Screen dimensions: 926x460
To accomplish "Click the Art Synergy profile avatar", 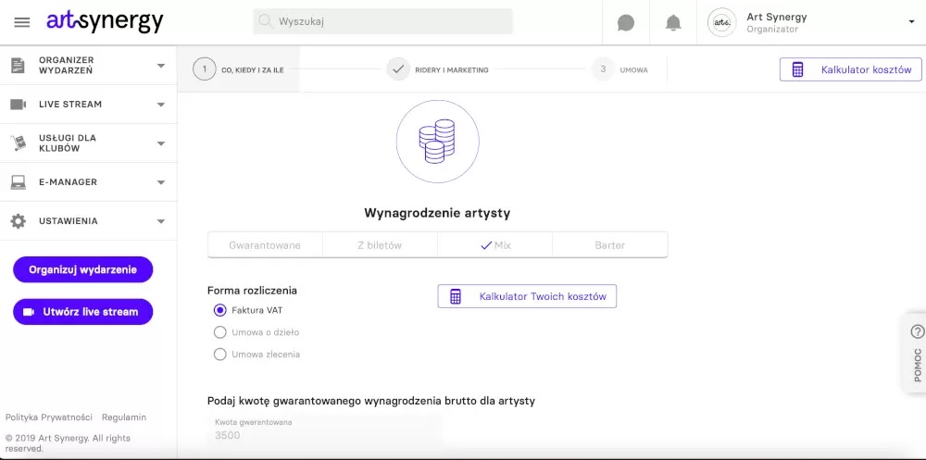I will point(721,22).
